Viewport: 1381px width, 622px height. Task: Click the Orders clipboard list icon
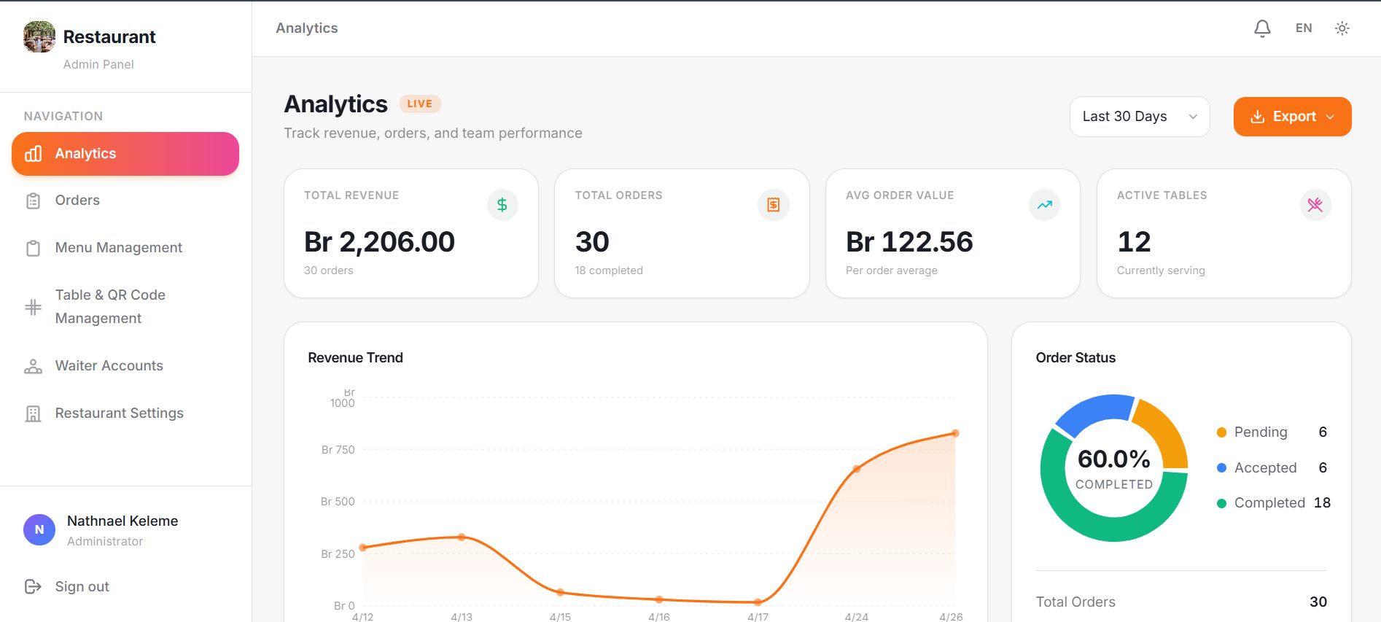pos(34,201)
